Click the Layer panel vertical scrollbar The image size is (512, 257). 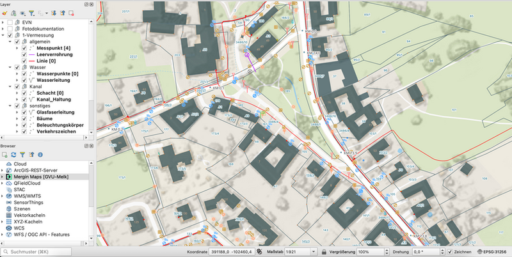[91, 77]
